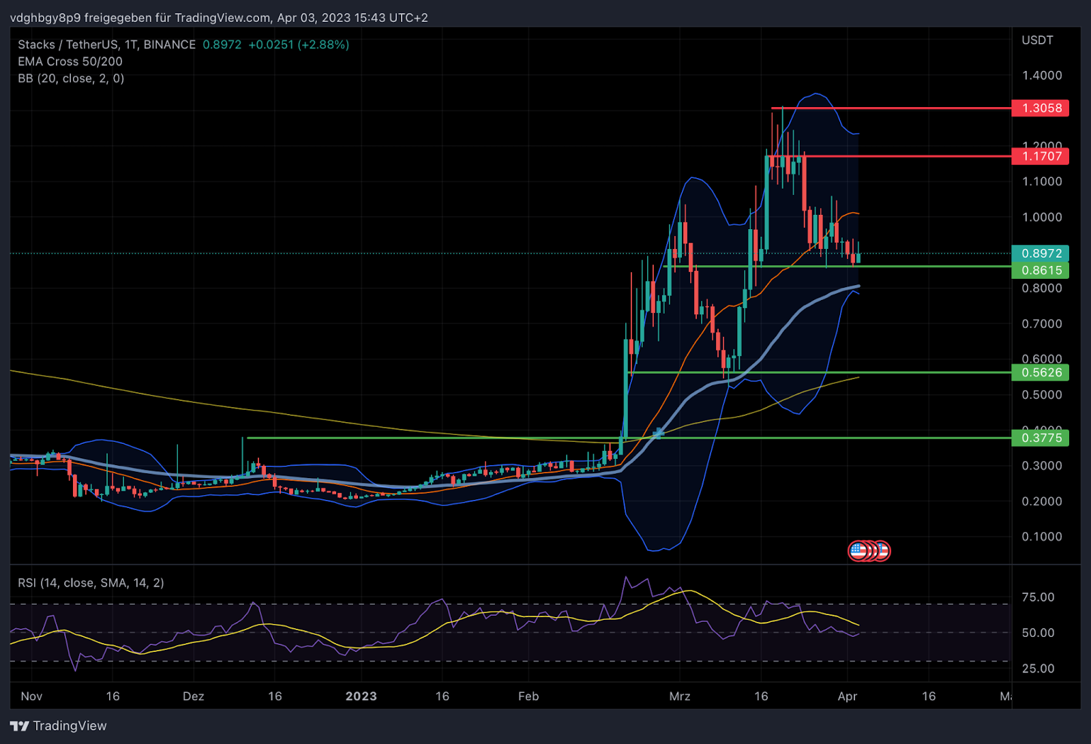Click the +0.0251 (+2.88%) change value
This screenshot has width=1091, height=744.
click(299, 44)
